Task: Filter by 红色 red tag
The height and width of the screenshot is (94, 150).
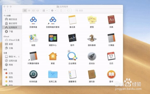Action: [x=12, y=73]
